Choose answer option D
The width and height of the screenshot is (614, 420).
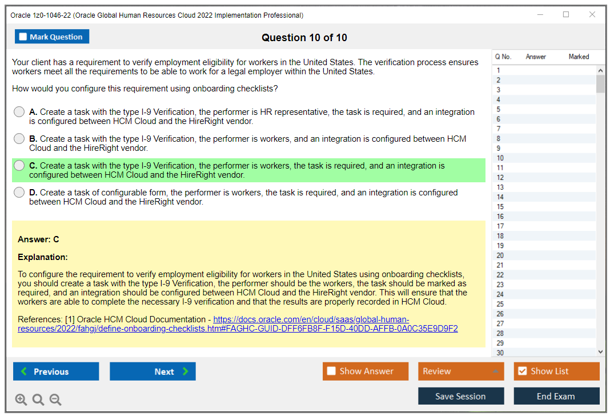tap(18, 192)
